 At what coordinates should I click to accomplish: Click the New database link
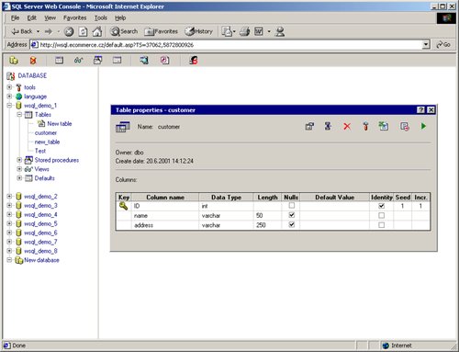(x=41, y=260)
